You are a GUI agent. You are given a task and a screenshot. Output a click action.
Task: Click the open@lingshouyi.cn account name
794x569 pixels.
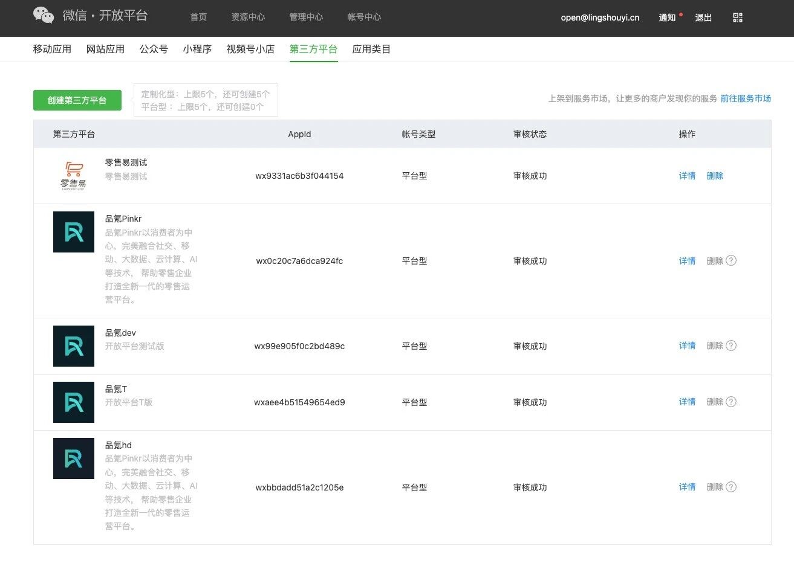click(600, 18)
